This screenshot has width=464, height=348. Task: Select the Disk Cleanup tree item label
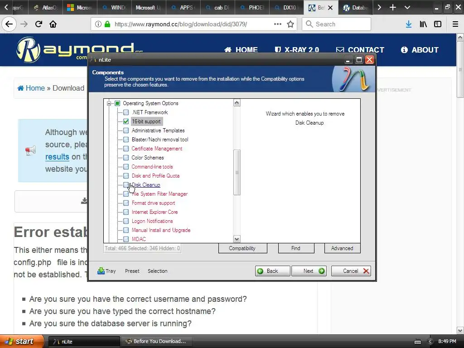pos(146,185)
